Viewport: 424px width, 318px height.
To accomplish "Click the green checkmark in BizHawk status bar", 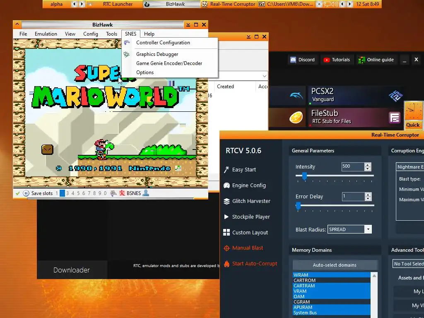I will point(17,193).
